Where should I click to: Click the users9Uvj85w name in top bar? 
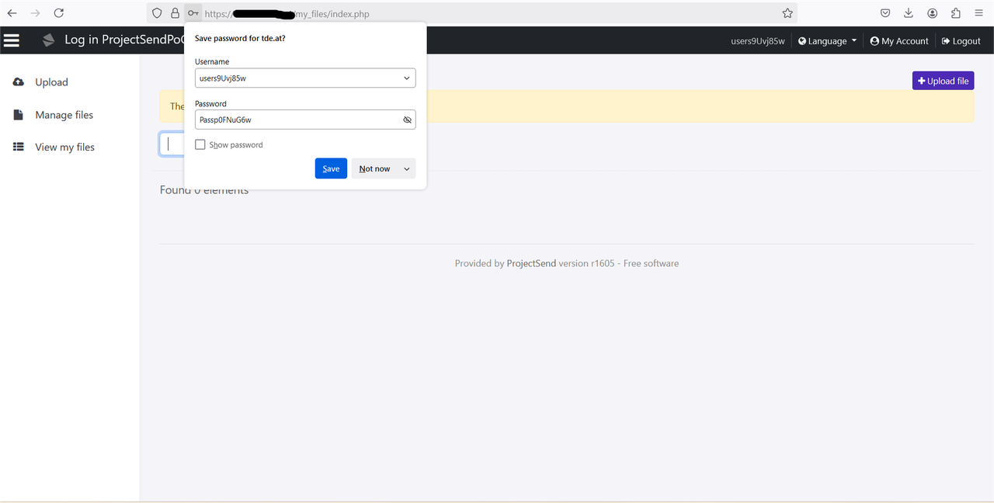[758, 40]
